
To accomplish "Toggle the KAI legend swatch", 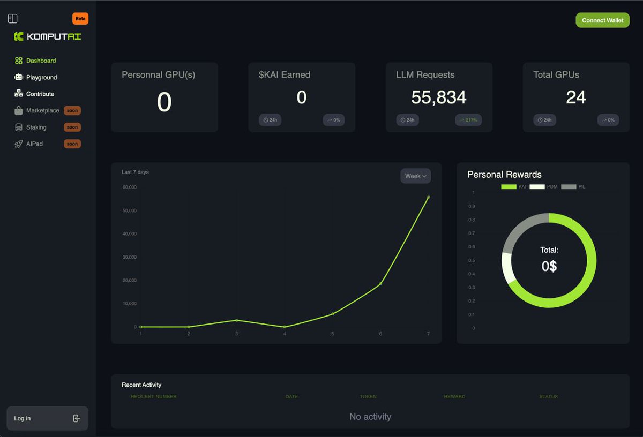I will tap(509, 186).
